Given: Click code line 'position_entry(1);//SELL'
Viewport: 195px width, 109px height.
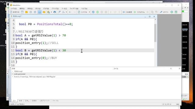Looking at the screenshot, I should pyautogui.click(x=37, y=43).
